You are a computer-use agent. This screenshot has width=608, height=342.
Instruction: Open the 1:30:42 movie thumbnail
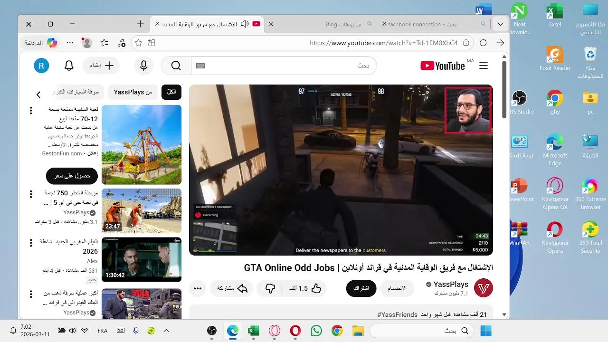pos(142,260)
